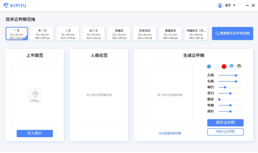The image size is (258, 153).
Task: Select the white background color swatch
Action: click(216, 66)
